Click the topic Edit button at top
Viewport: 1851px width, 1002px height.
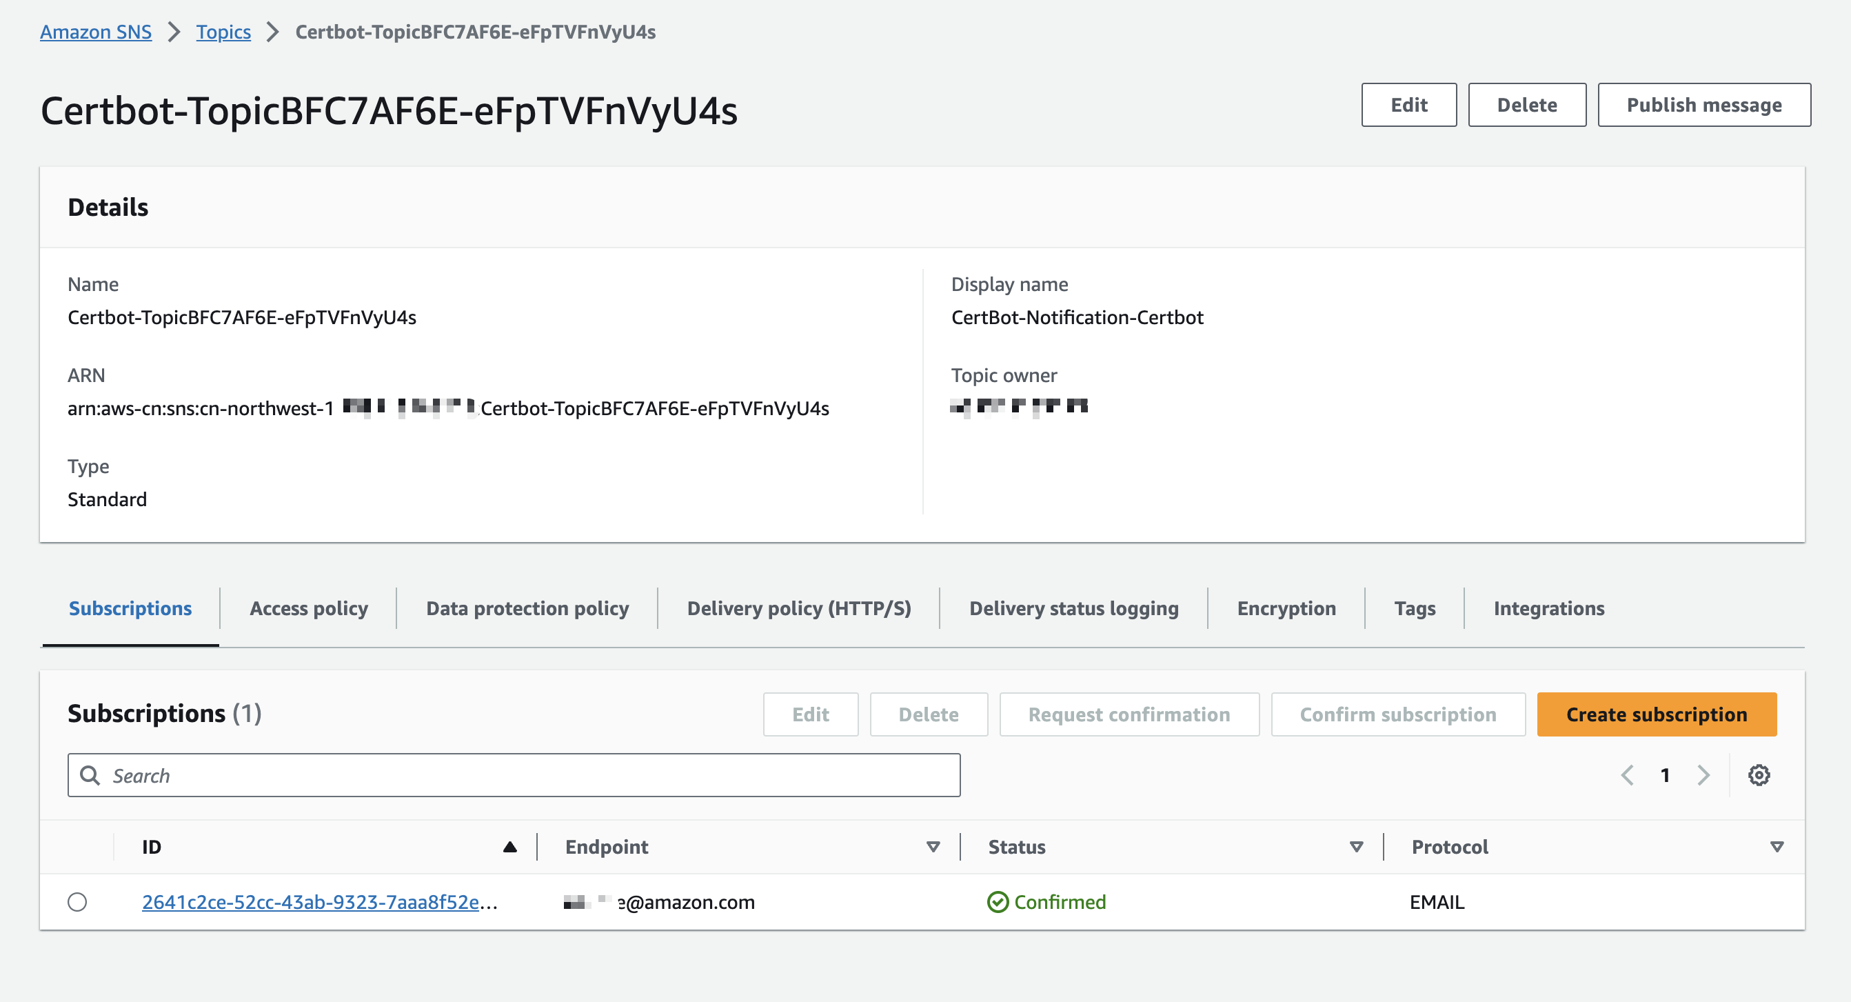tap(1408, 105)
